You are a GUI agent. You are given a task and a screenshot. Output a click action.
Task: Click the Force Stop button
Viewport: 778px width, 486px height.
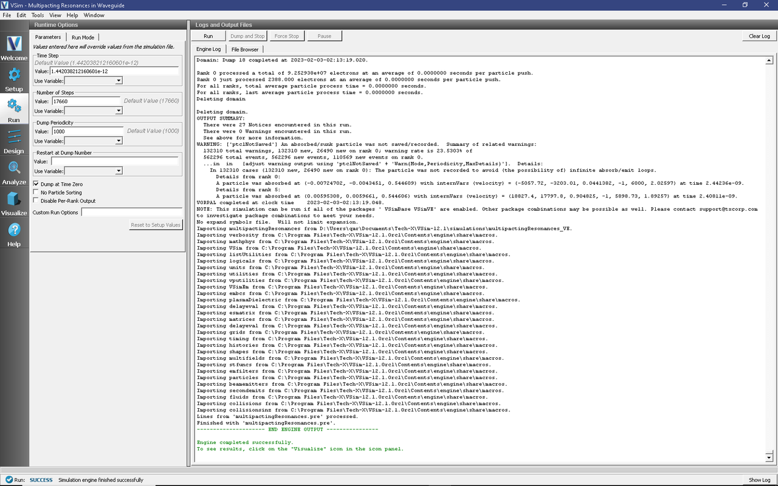[286, 36]
